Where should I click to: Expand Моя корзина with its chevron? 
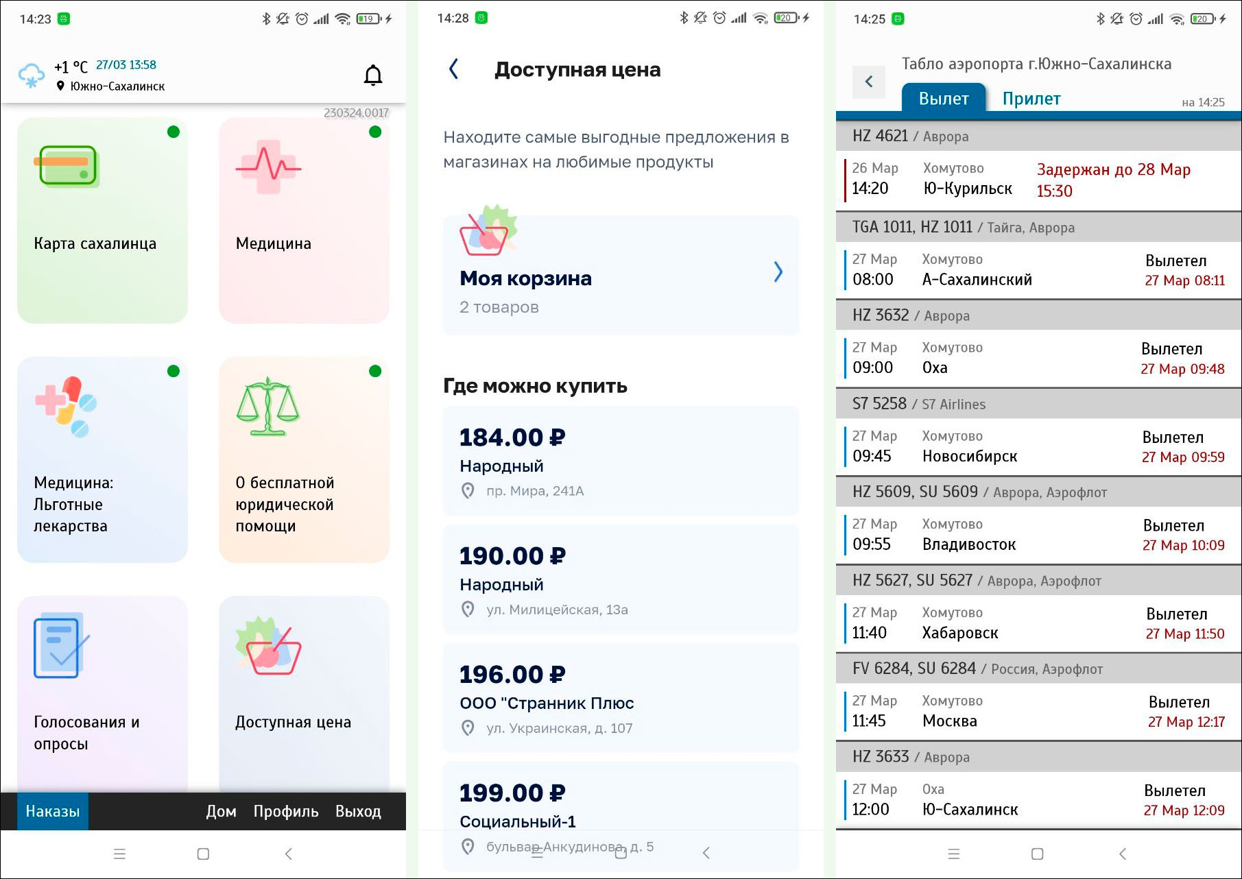pos(778,272)
